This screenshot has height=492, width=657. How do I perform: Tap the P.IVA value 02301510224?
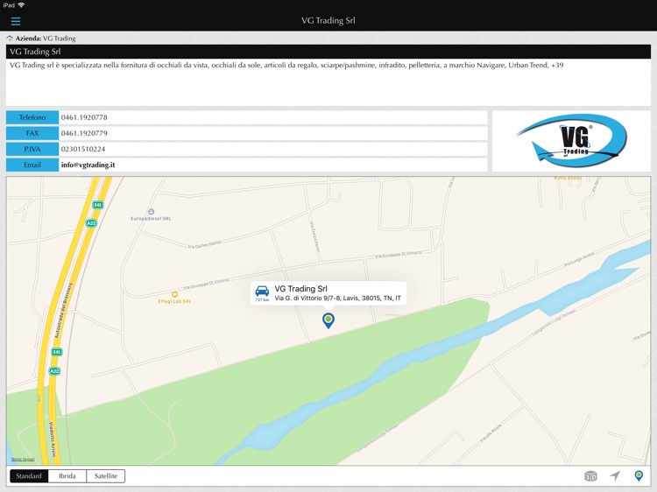tap(83, 150)
